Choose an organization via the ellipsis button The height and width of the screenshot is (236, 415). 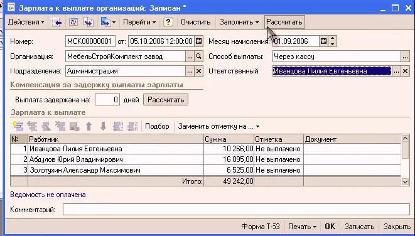point(190,56)
